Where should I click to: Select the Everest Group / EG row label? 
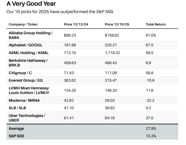(26, 80)
